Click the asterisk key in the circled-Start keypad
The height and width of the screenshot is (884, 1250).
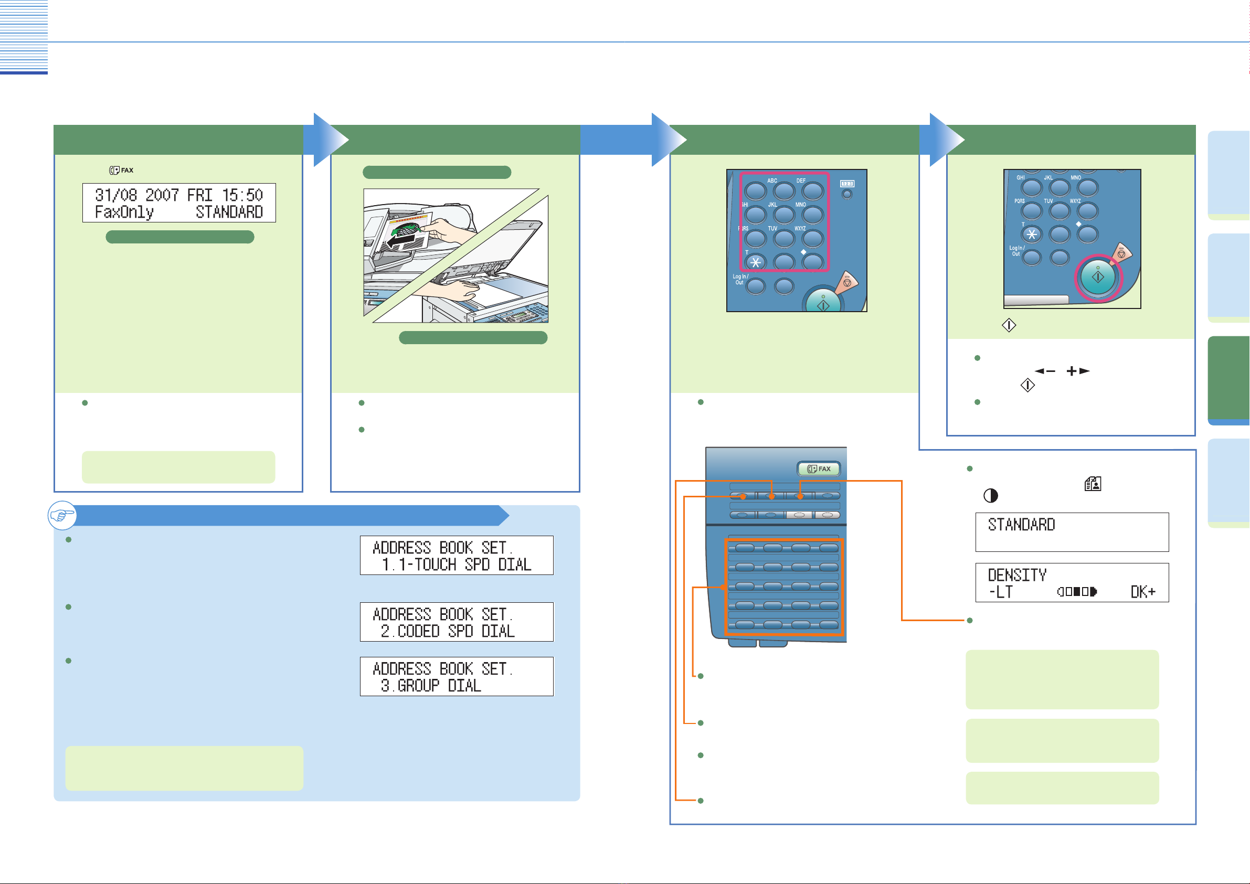pos(1032,235)
